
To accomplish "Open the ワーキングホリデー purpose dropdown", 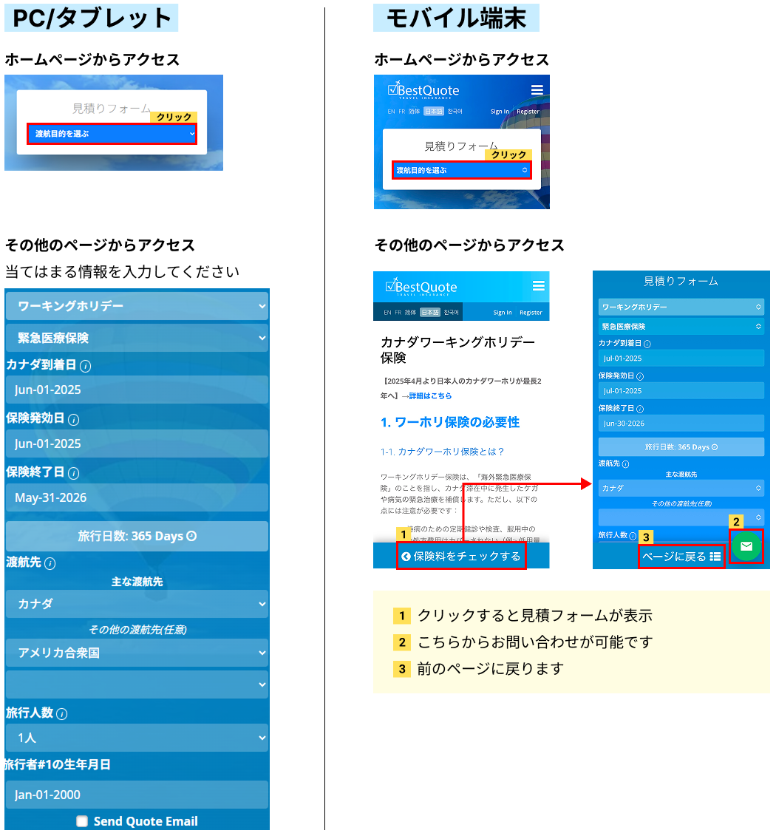I will 137,305.
